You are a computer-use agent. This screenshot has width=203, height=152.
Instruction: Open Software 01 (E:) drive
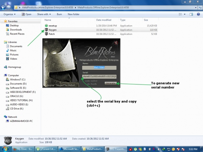tap(18, 88)
